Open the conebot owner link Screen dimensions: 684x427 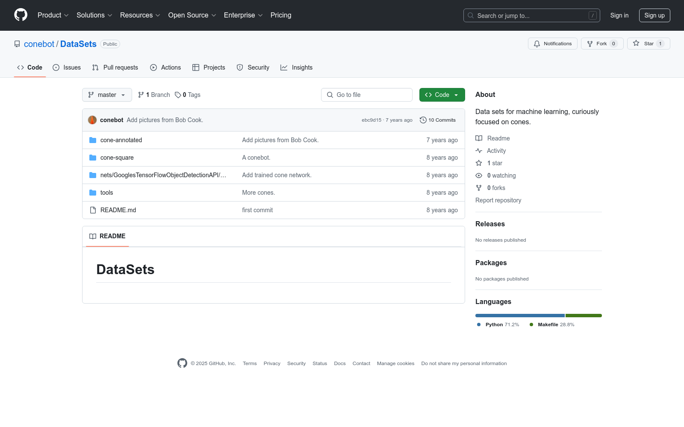[39, 44]
